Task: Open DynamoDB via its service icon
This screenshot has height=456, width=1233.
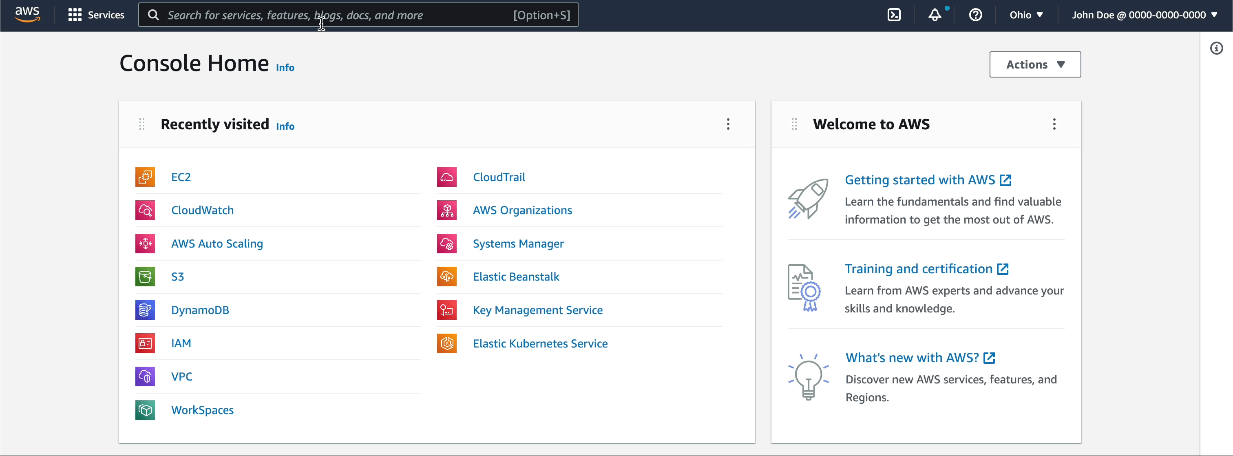Action: (x=145, y=310)
